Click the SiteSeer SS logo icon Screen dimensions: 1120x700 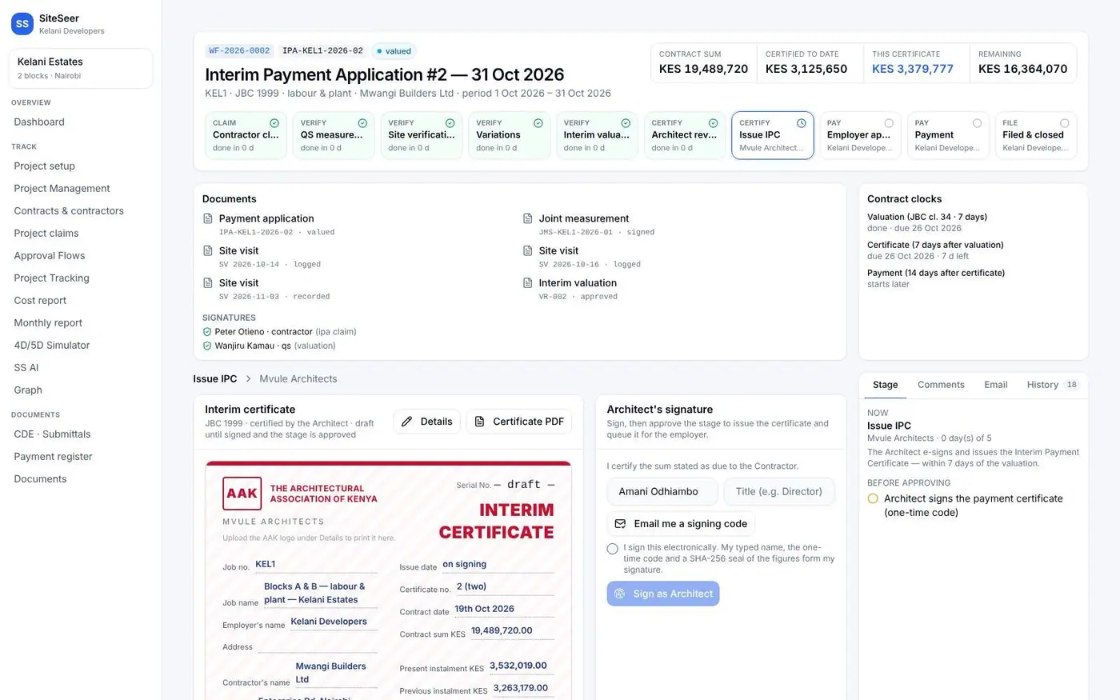point(22,24)
